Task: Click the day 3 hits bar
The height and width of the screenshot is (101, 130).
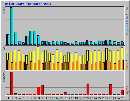Action: [x=14, y=38]
